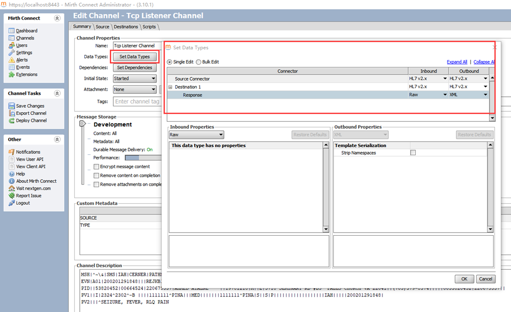This screenshot has width=511, height=312.
Task: Select the Source Connector row
Action: point(328,78)
